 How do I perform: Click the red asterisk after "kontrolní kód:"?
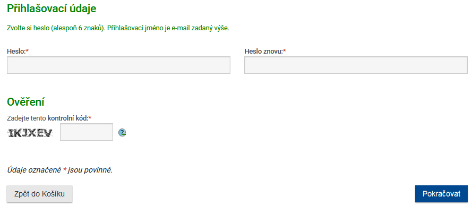coord(90,117)
